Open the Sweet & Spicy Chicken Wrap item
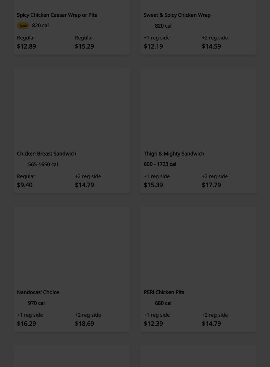270x367 pixels. (x=177, y=15)
